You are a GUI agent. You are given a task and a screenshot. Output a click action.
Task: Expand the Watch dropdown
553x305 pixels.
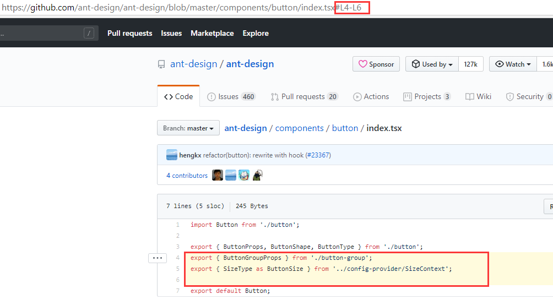[513, 64]
